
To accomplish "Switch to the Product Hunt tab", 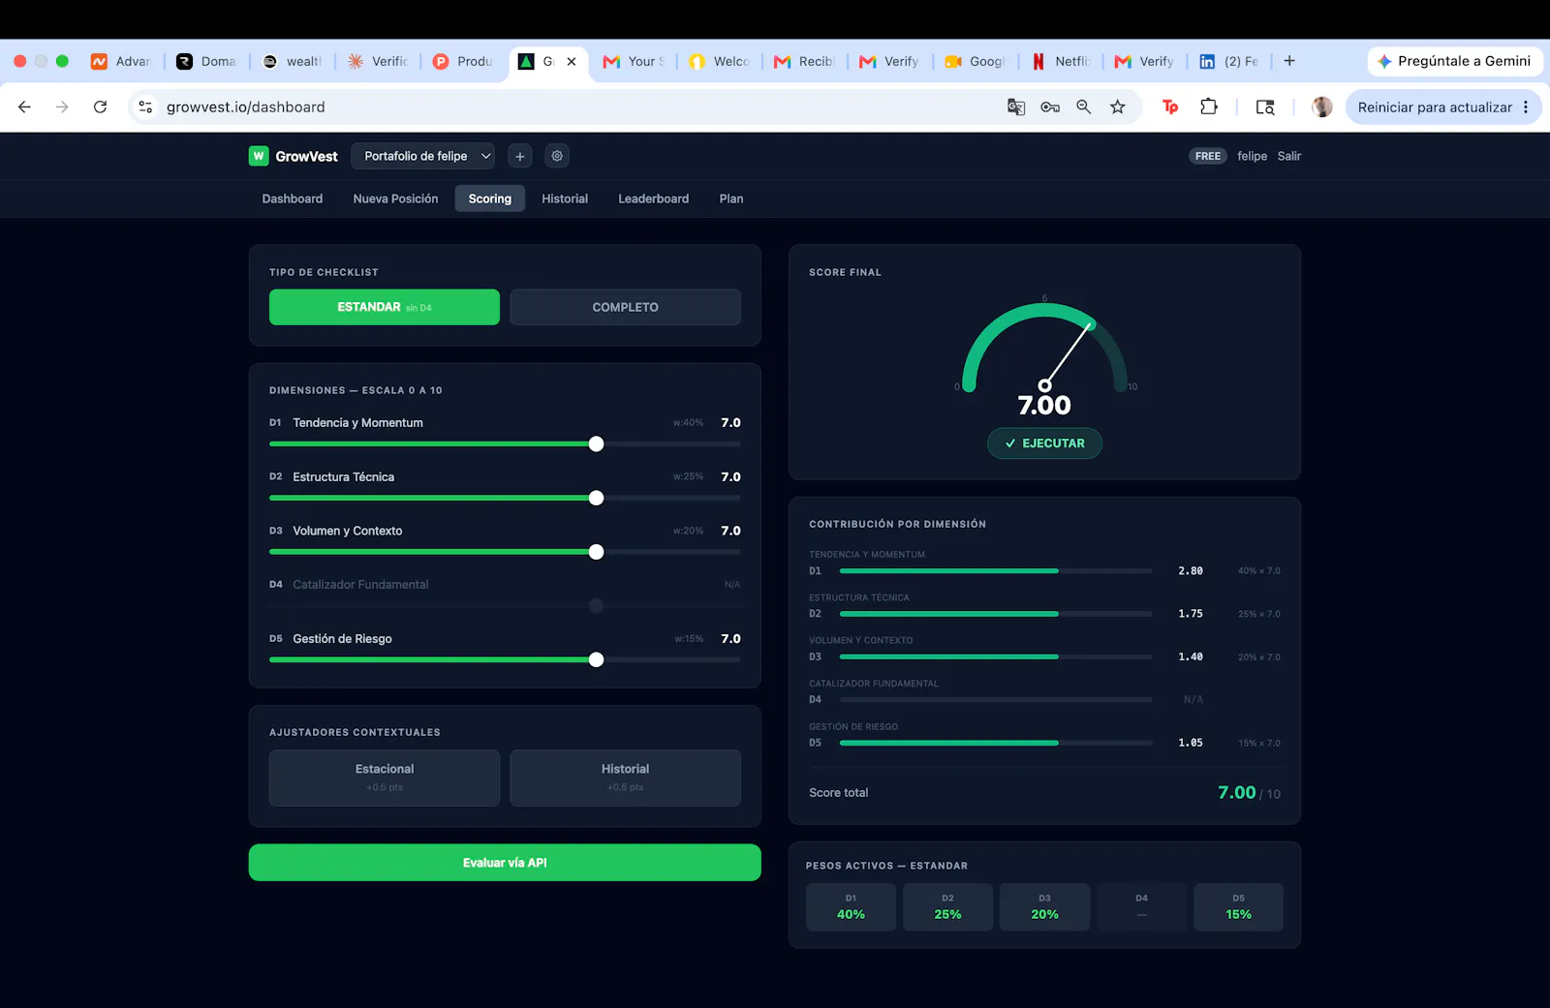I will click(x=464, y=61).
